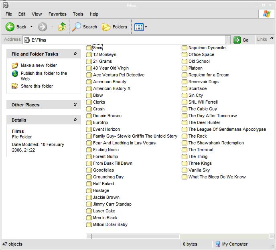Screen dimensions: 276x250
Task: Click the grey Forward arrow button
Action: pyautogui.click(x=43, y=27)
